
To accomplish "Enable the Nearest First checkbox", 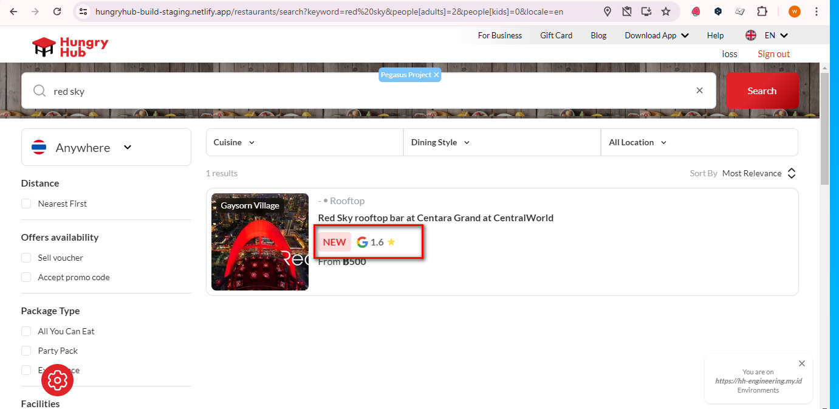I will [x=26, y=204].
